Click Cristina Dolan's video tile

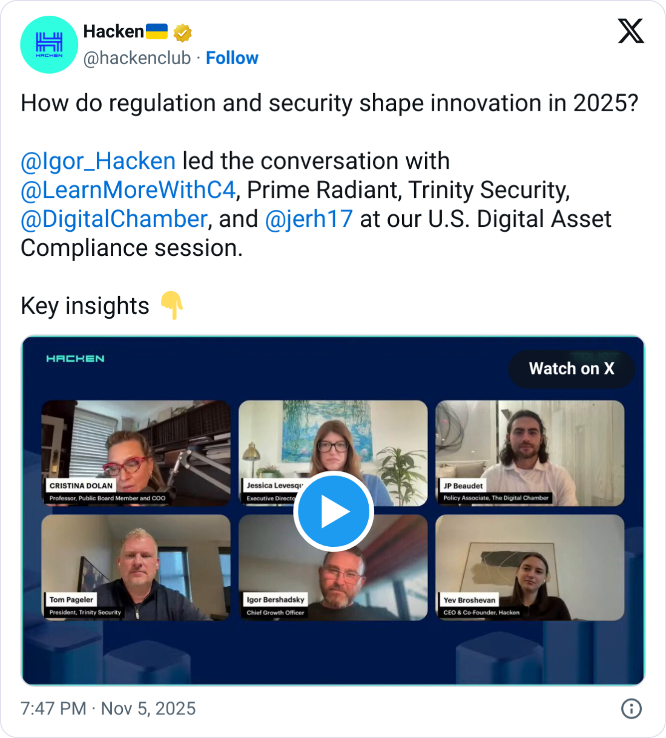click(x=136, y=453)
